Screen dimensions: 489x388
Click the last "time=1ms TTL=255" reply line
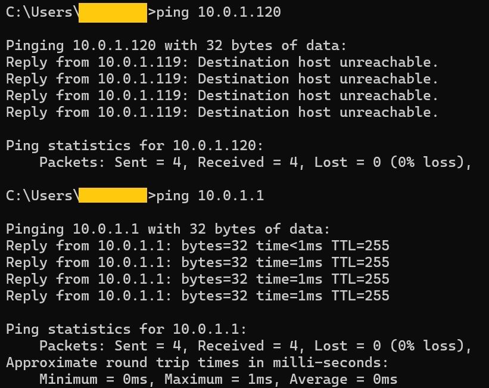tap(197, 296)
